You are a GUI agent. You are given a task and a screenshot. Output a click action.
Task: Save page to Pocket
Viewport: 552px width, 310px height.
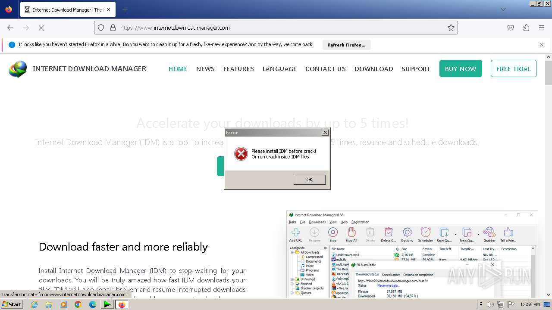click(511, 28)
